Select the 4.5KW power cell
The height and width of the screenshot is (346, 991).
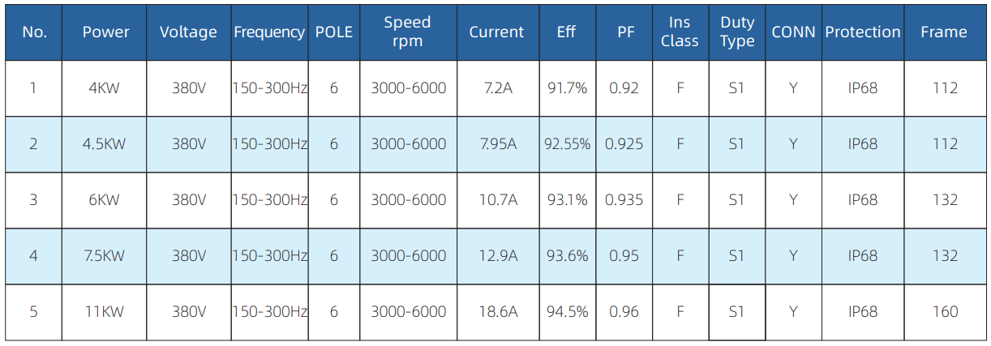pyautogui.click(x=104, y=144)
